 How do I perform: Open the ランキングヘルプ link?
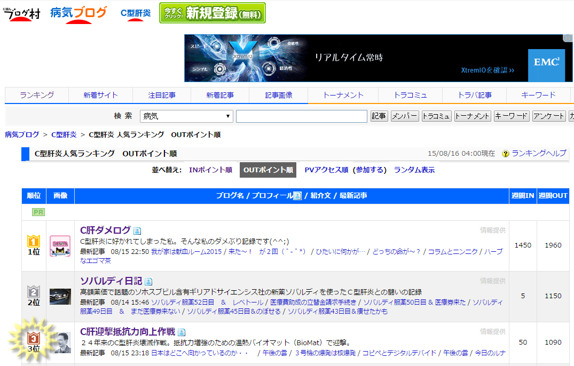pyautogui.click(x=539, y=153)
